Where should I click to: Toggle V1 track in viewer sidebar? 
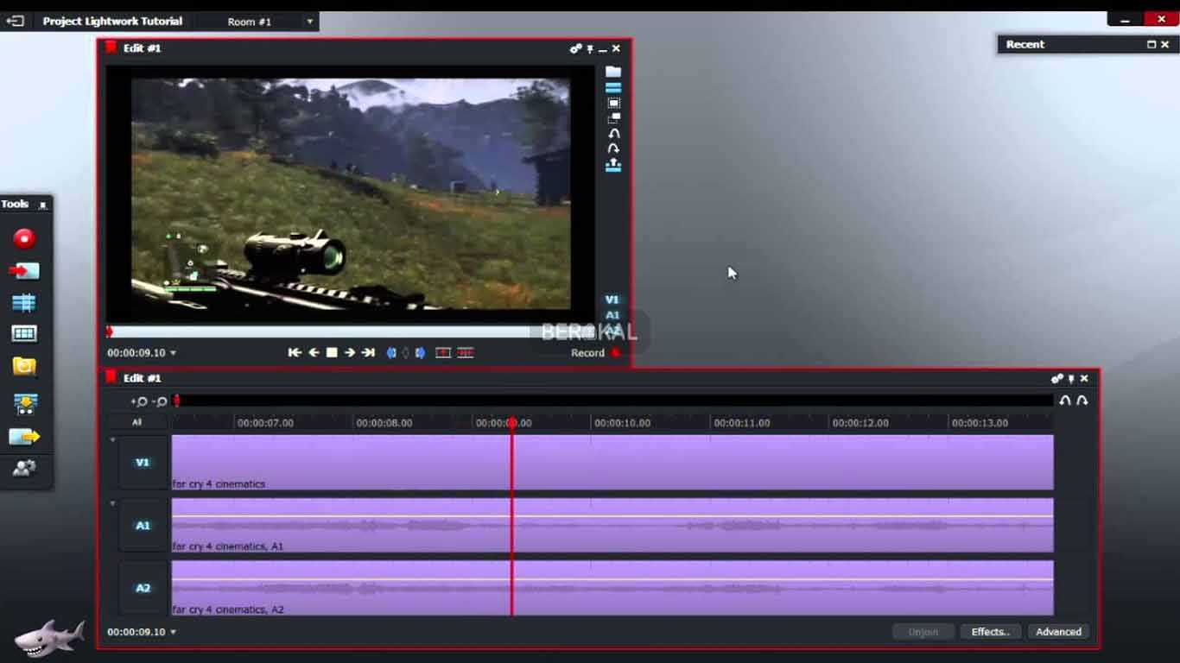[612, 300]
